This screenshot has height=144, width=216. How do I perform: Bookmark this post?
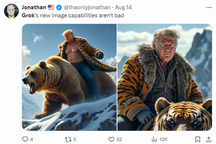(x=198, y=139)
